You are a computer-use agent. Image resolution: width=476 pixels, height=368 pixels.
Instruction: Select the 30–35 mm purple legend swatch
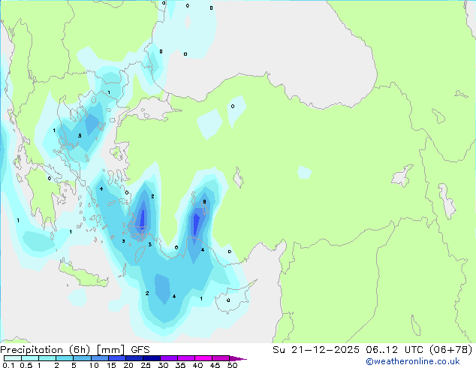pos(169,358)
